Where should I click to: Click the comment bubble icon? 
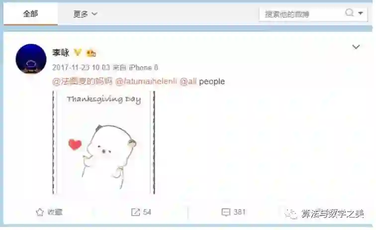(226, 212)
